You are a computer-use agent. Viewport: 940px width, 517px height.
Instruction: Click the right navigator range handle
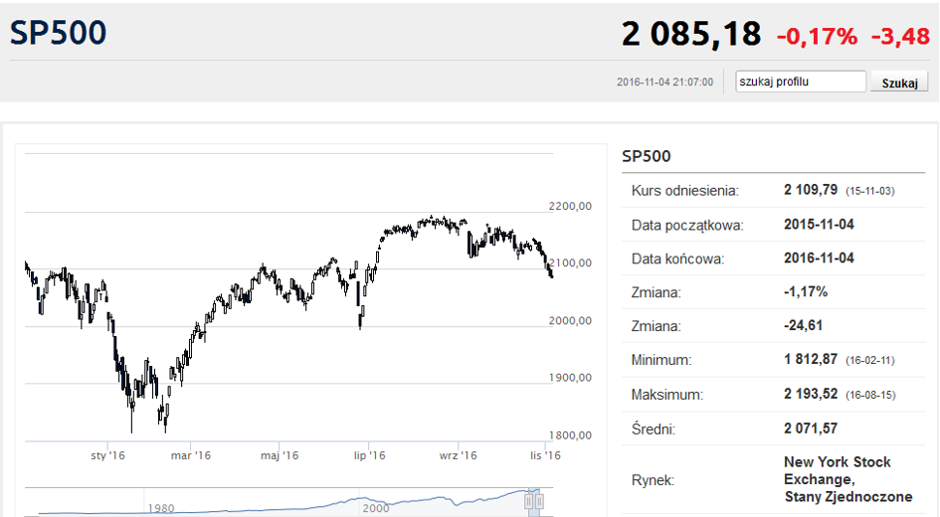[x=539, y=501]
